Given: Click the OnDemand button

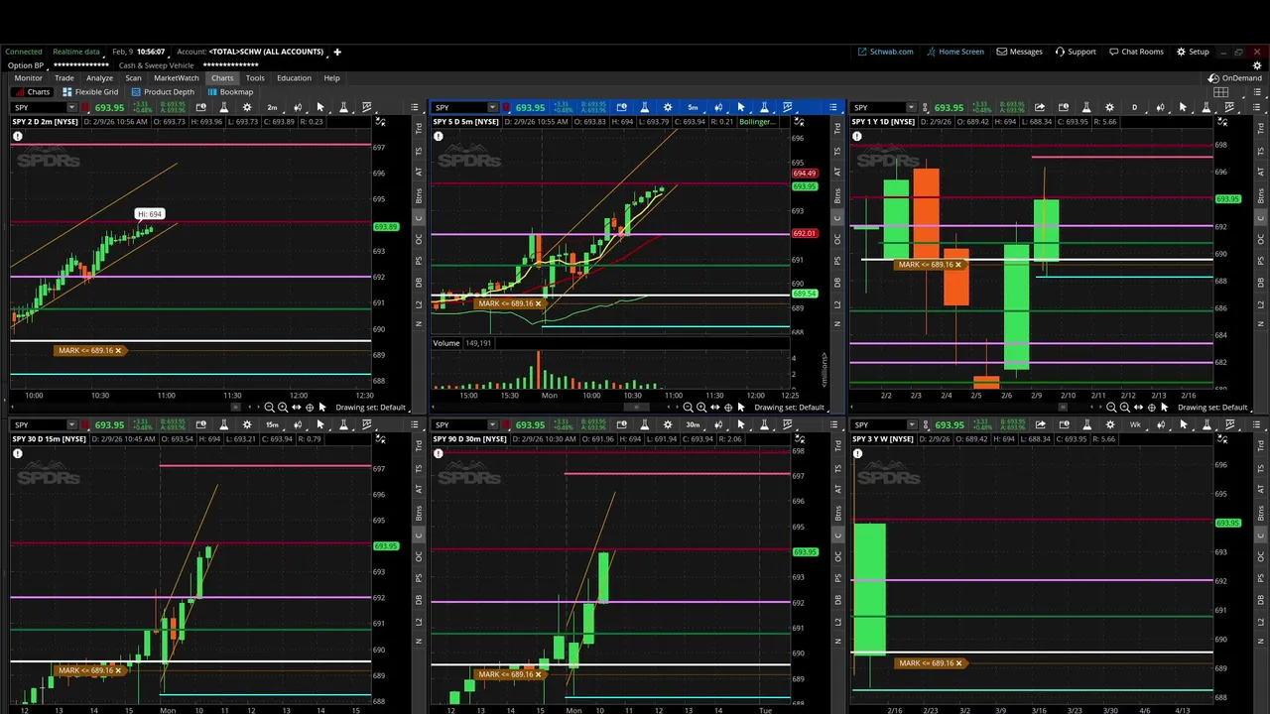Looking at the screenshot, I should tap(1235, 78).
